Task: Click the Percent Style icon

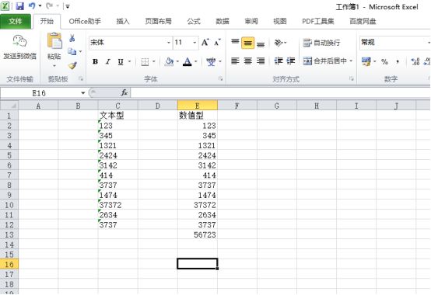Action: pyautogui.click(x=384, y=61)
